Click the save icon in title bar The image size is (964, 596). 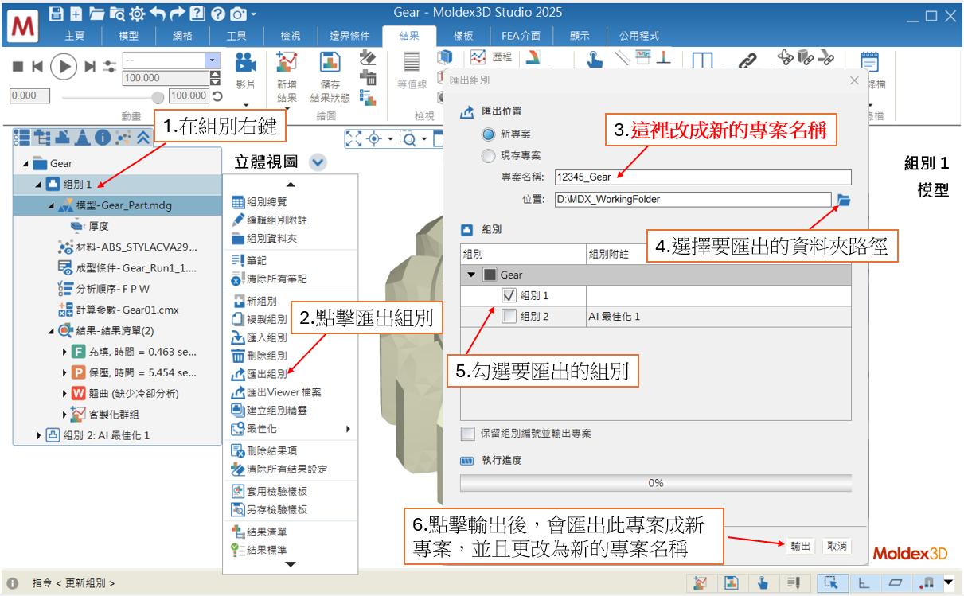click(x=56, y=13)
